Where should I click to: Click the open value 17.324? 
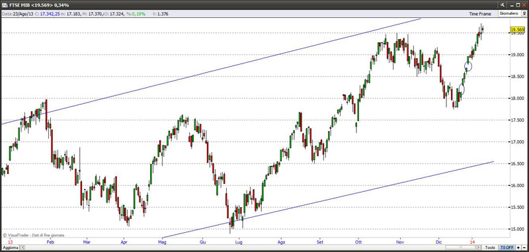(117, 14)
